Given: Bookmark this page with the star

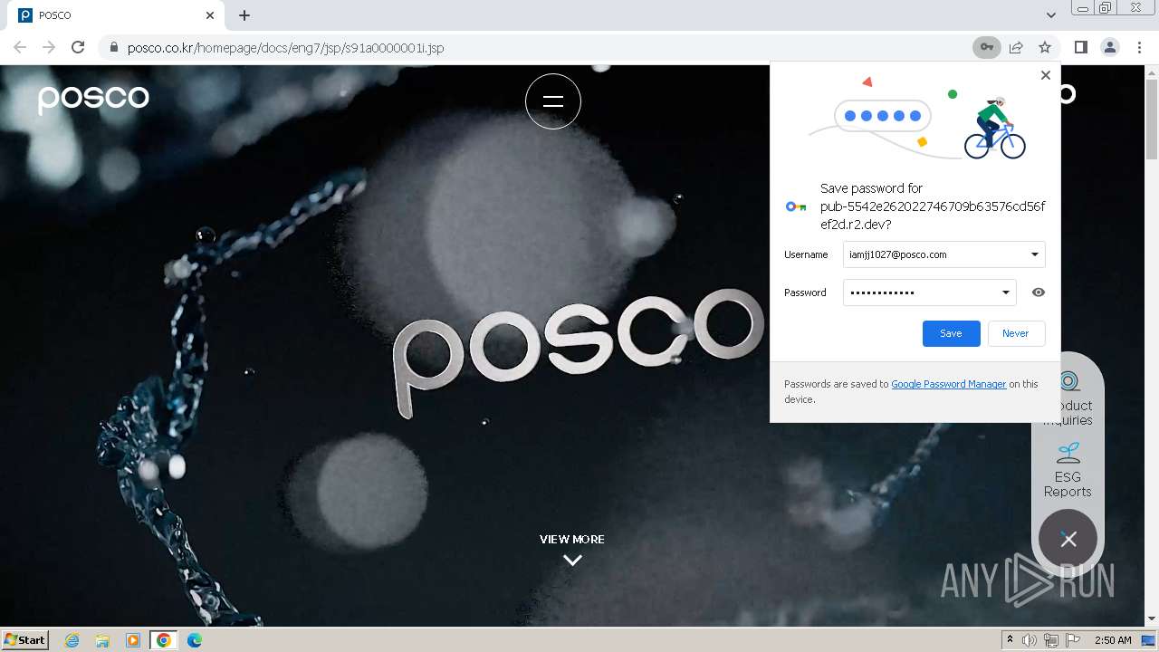Looking at the screenshot, I should (1045, 47).
